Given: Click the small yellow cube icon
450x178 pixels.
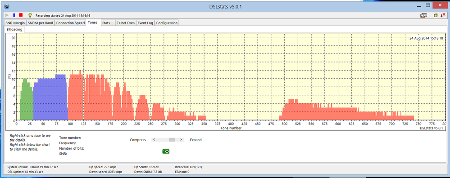Looking at the screenshot, I should [436, 15].
